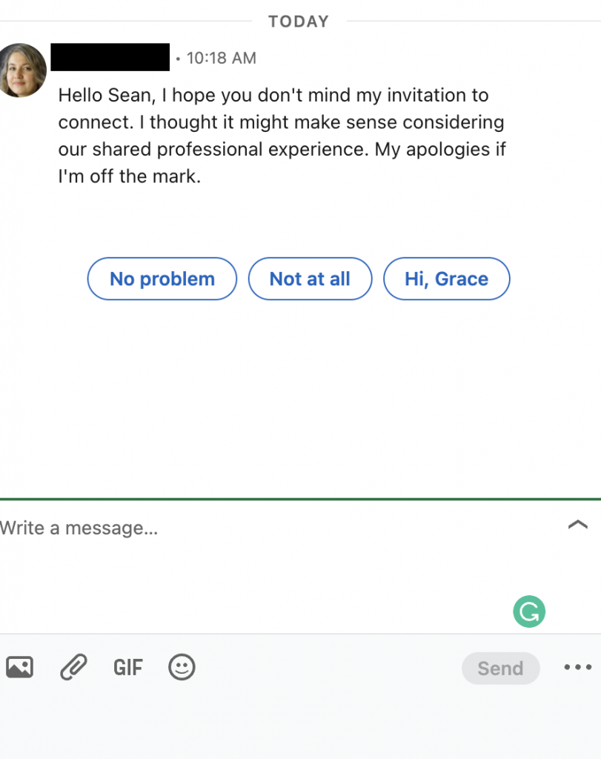Open the GIF picker

(127, 668)
